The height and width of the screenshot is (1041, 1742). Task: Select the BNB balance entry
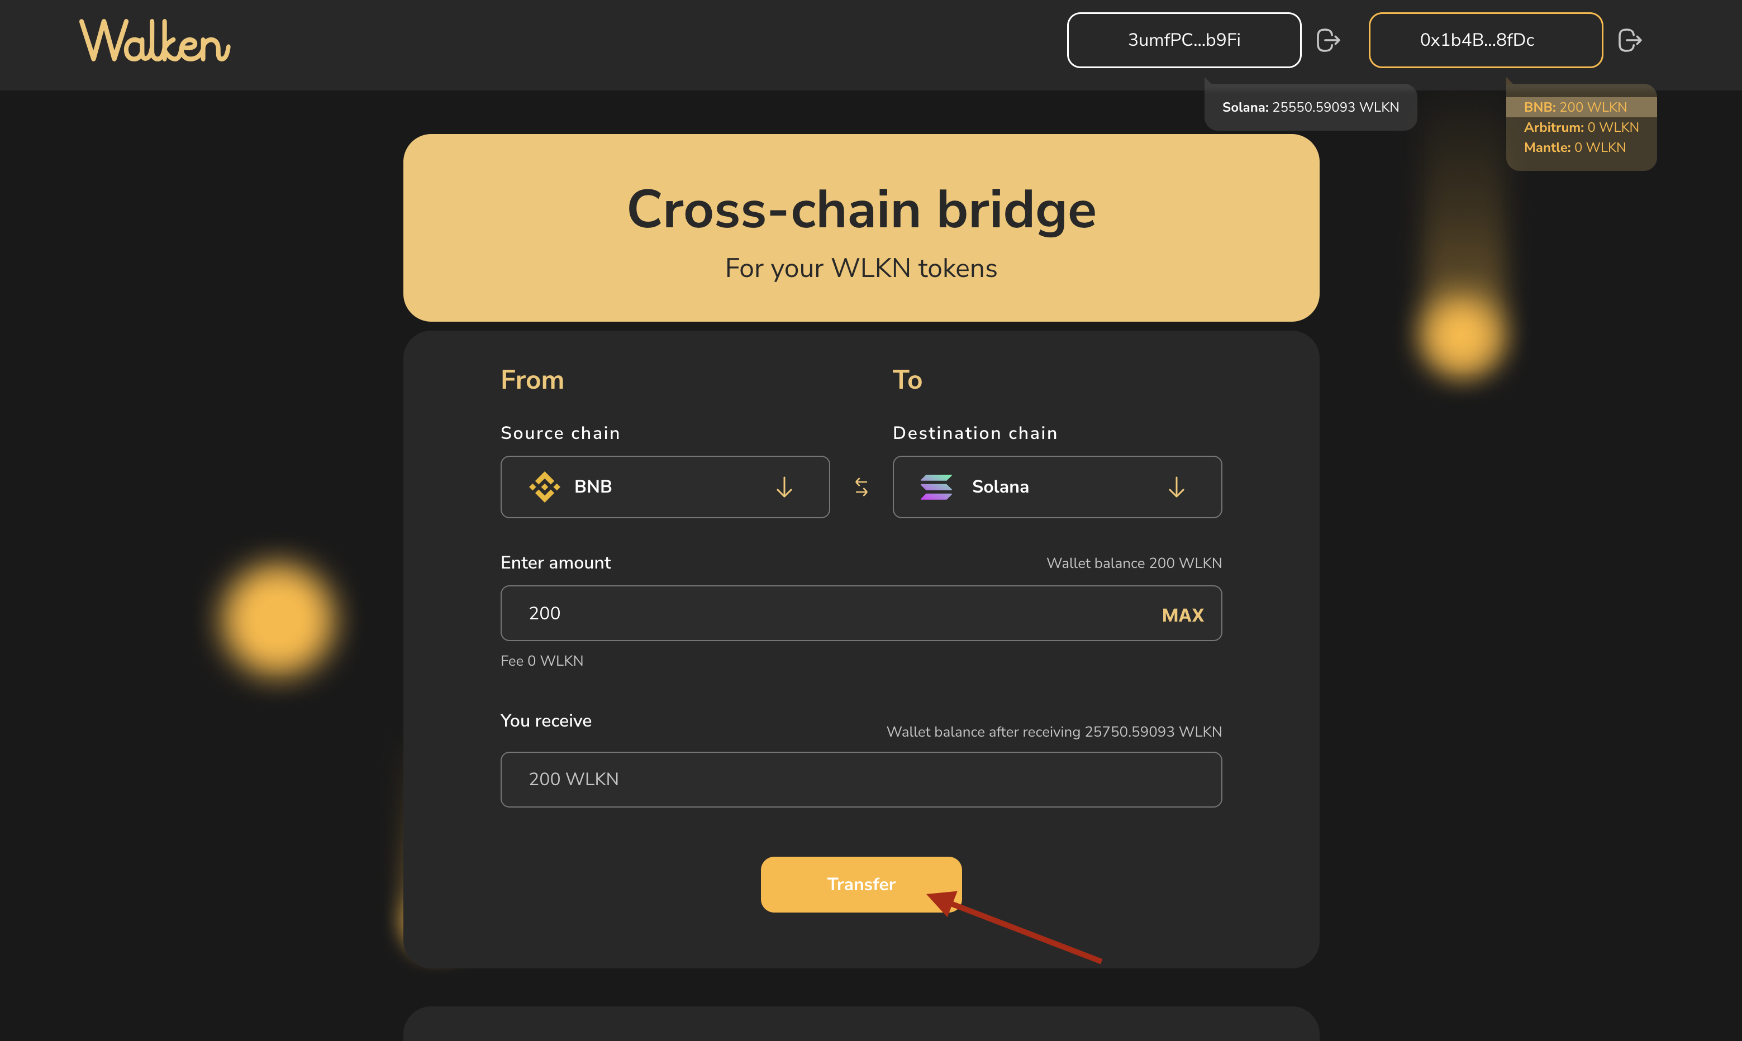1575,107
